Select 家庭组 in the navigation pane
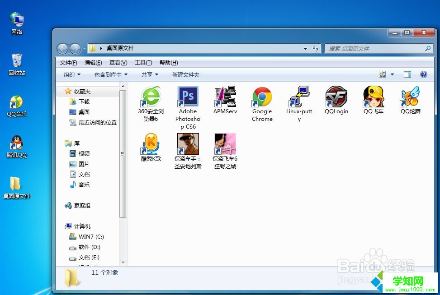 pyautogui.click(x=77, y=206)
